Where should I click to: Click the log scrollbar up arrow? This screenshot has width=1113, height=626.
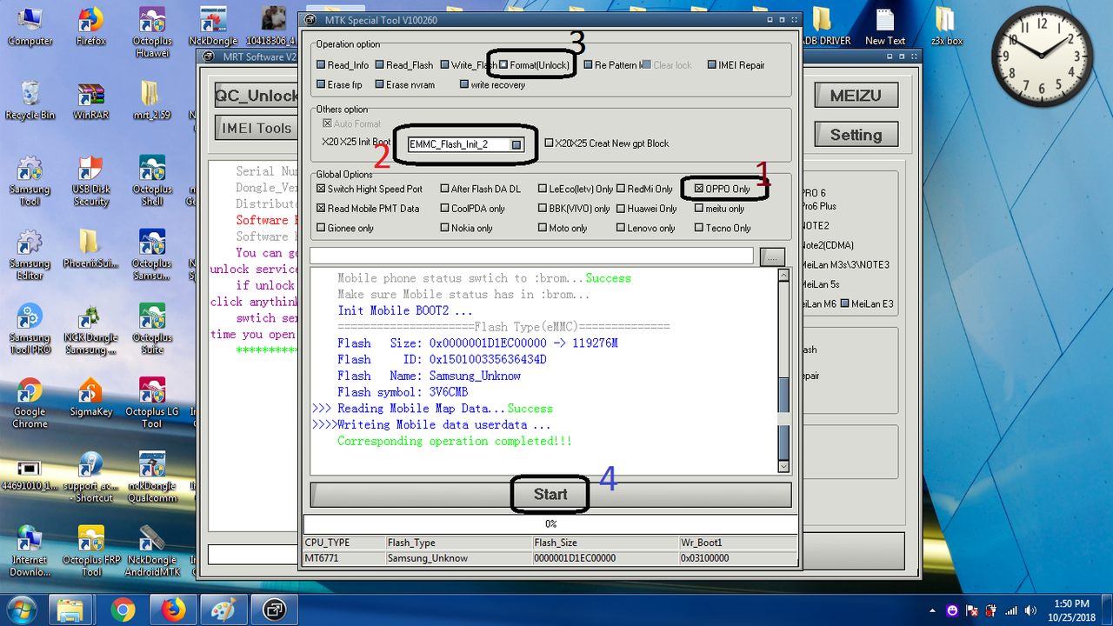[783, 275]
